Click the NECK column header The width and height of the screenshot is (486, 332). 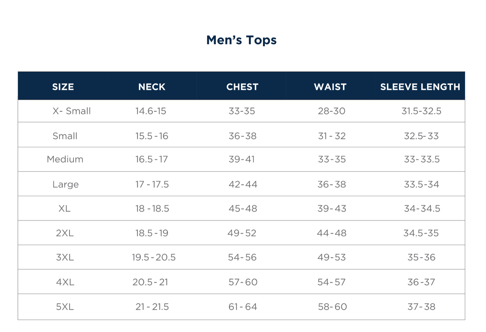(x=152, y=87)
